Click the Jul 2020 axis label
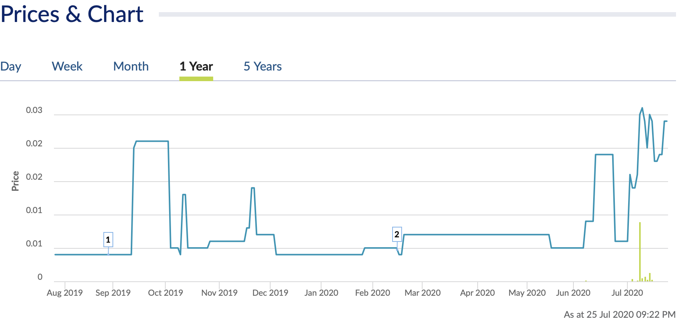The image size is (684, 320). [x=627, y=293]
